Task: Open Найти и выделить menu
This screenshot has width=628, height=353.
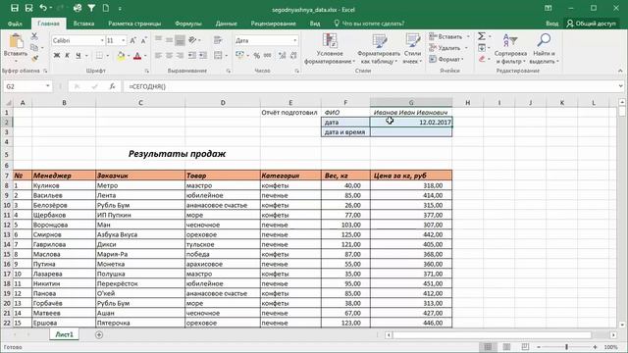Action: click(544, 49)
